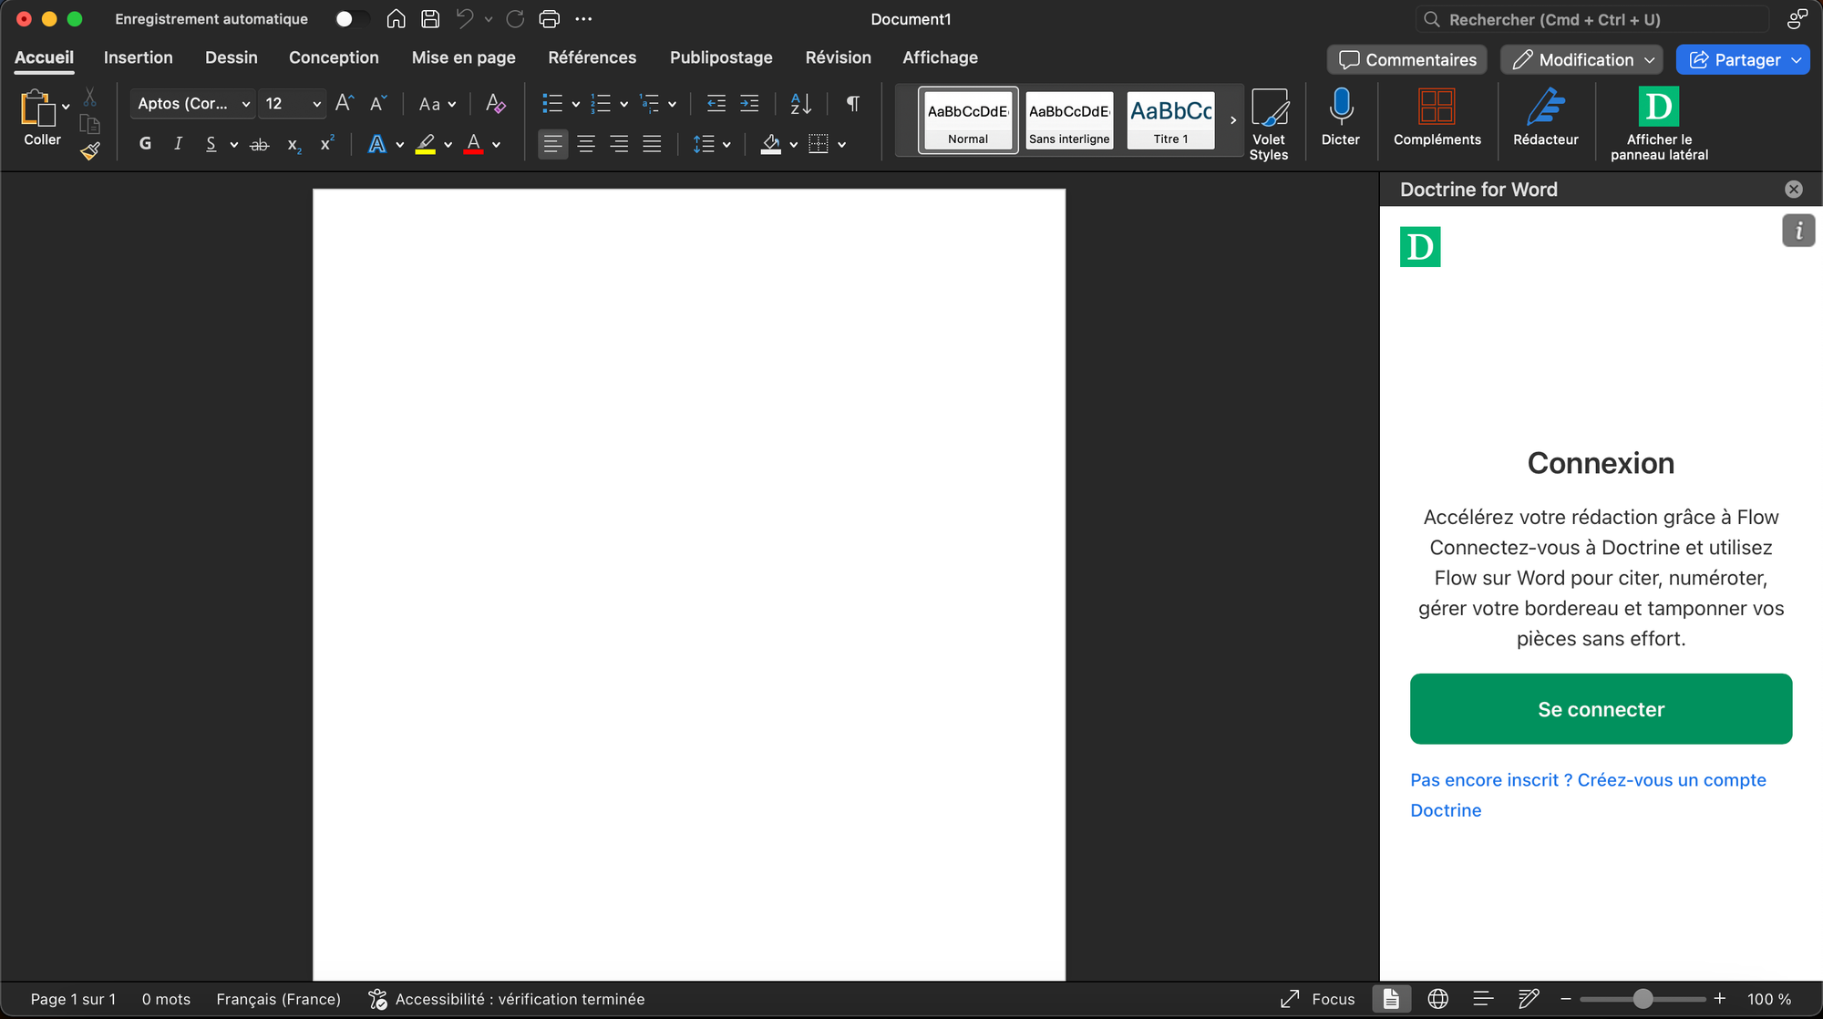
Task: Switch to the Références tab
Action: [x=592, y=57]
